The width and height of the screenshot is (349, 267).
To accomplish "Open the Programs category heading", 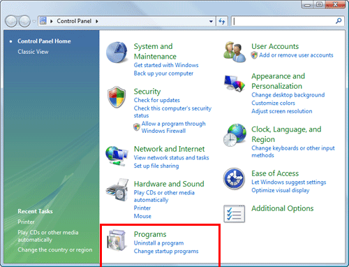I will click(150, 234).
